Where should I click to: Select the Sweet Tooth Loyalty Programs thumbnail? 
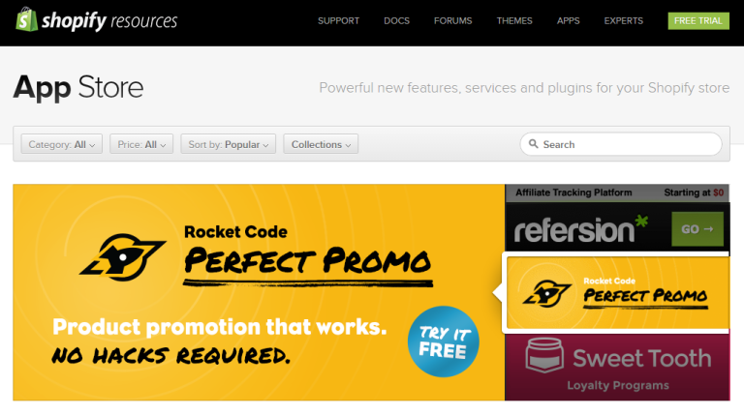[617, 367]
